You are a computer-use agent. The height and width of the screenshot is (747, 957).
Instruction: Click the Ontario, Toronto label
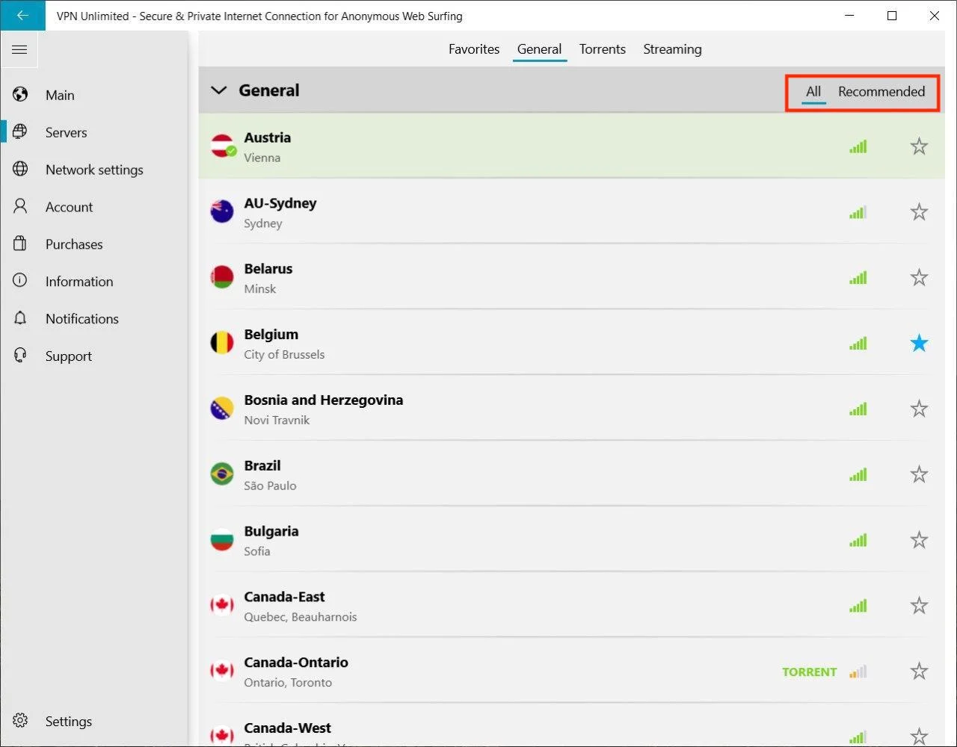coord(288,683)
